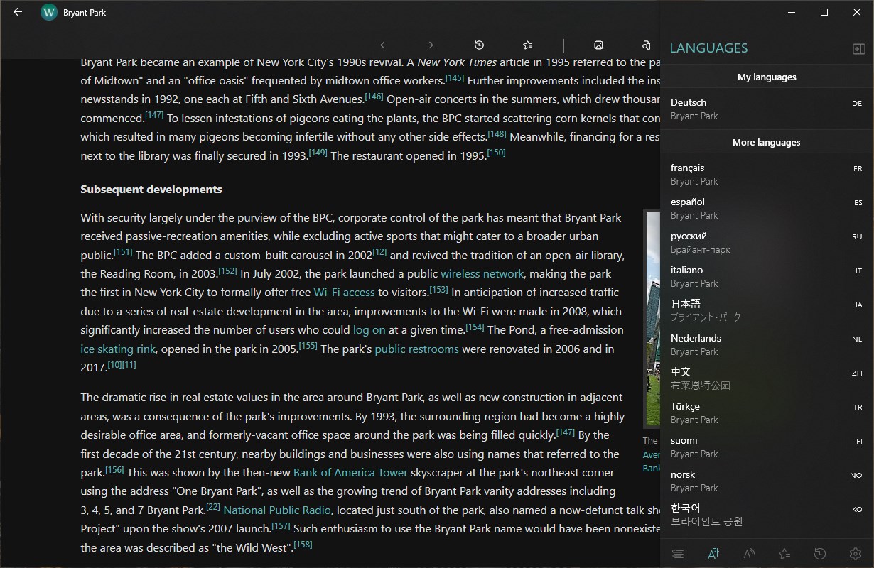Switch article to 日本語
Image resolution: width=874 pixels, height=568 pixels.
coord(767,311)
